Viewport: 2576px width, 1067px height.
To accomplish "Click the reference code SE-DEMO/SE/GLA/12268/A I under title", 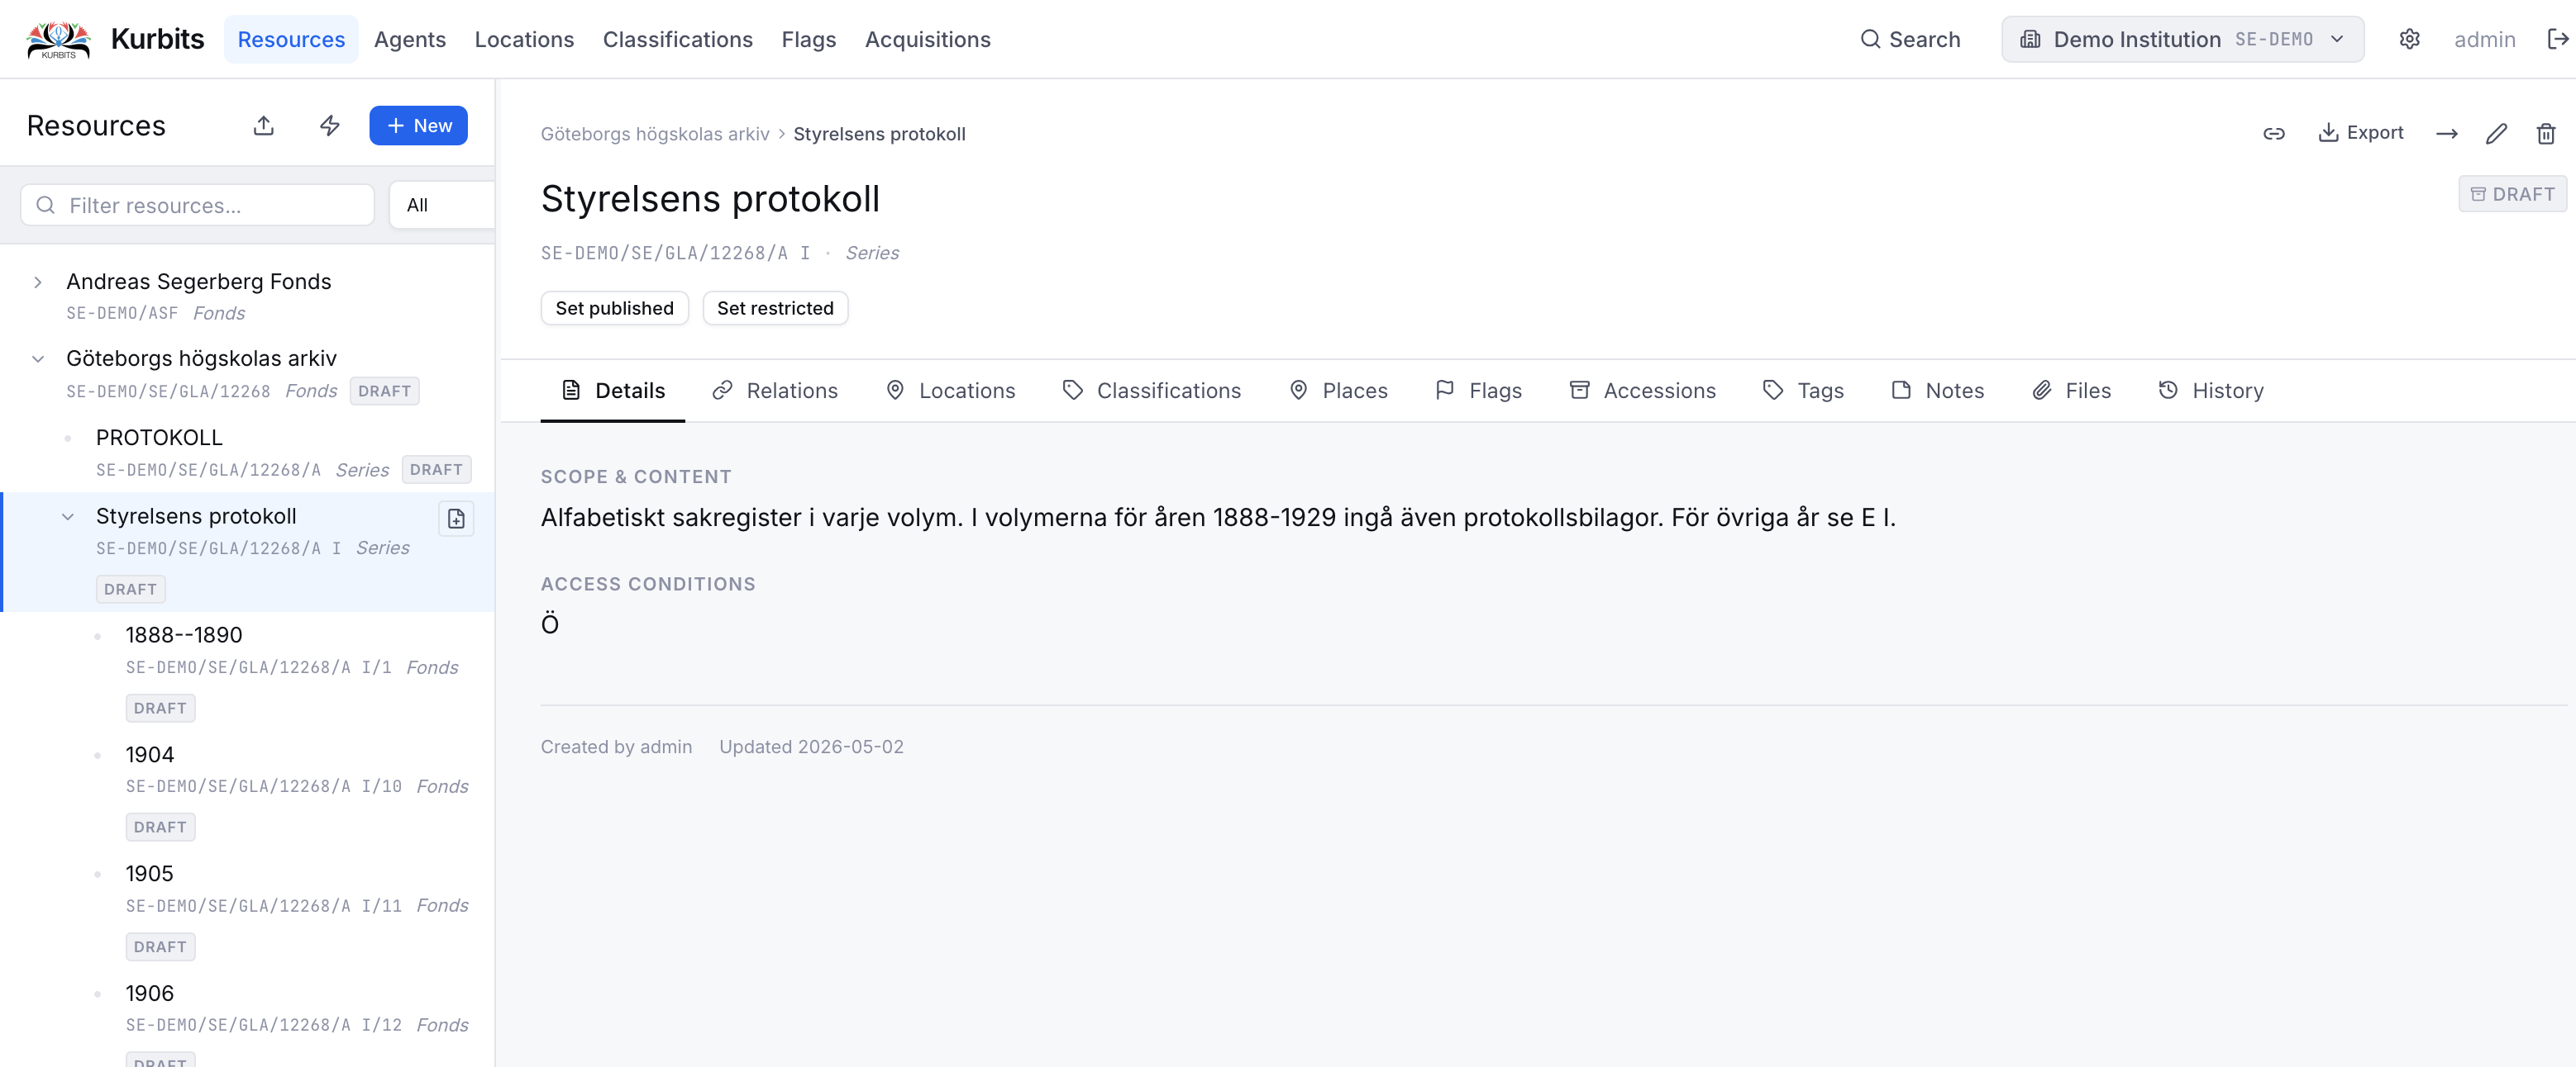I will pos(675,253).
